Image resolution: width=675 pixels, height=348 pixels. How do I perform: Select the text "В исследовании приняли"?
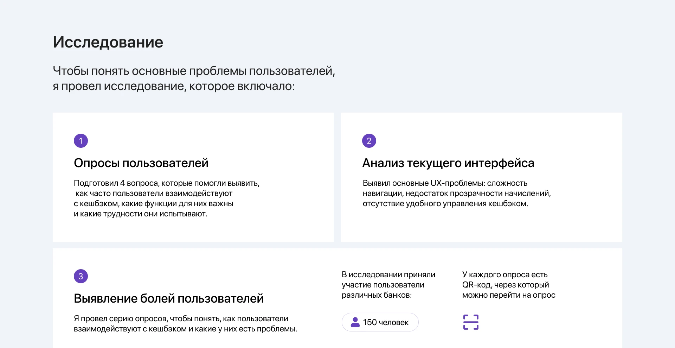click(388, 275)
